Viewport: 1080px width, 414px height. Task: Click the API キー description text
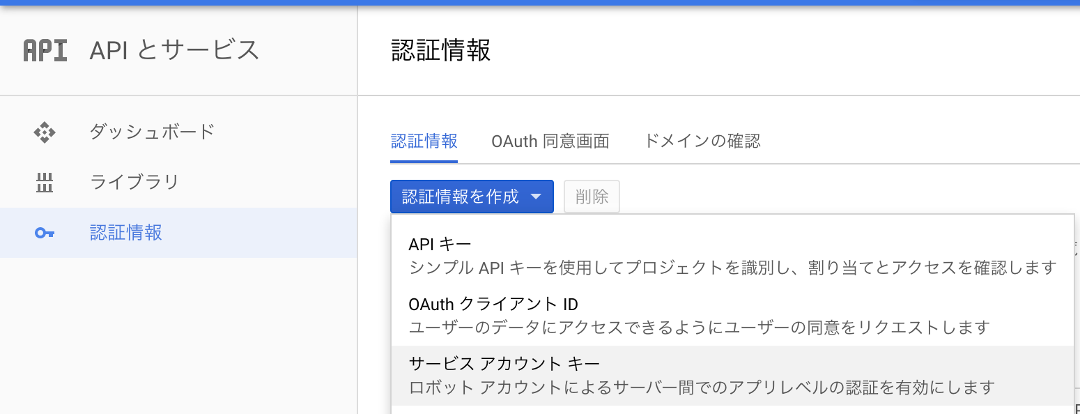pyautogui.click(x=733, y=268)
